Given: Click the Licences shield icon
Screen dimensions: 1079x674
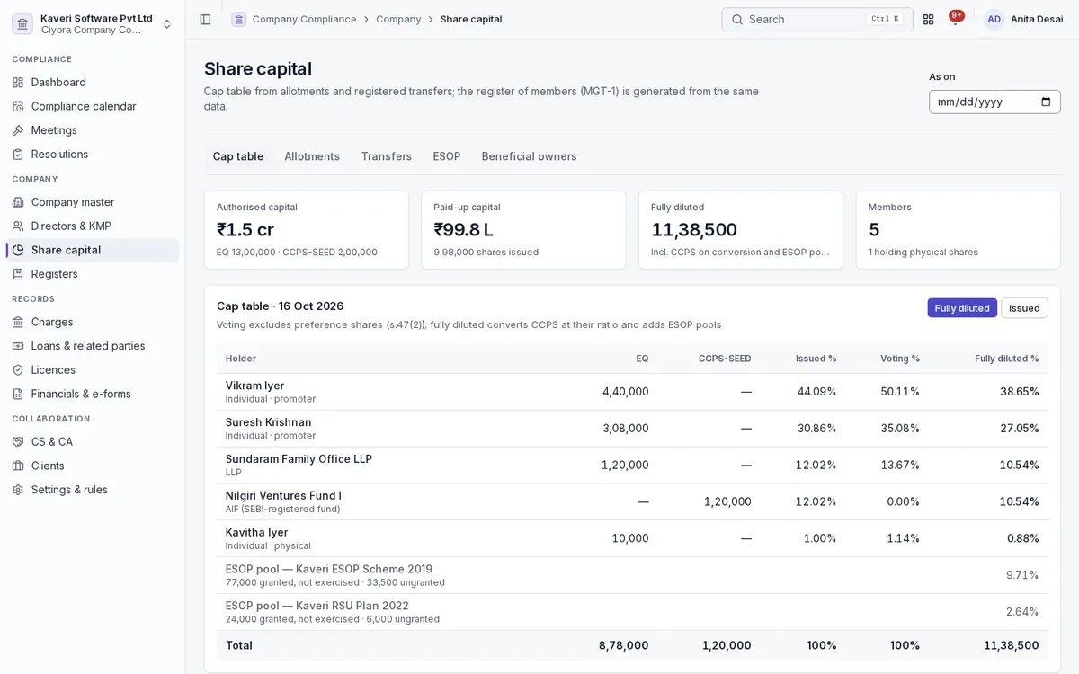Looking at the screenshot, I should point(18,370).
